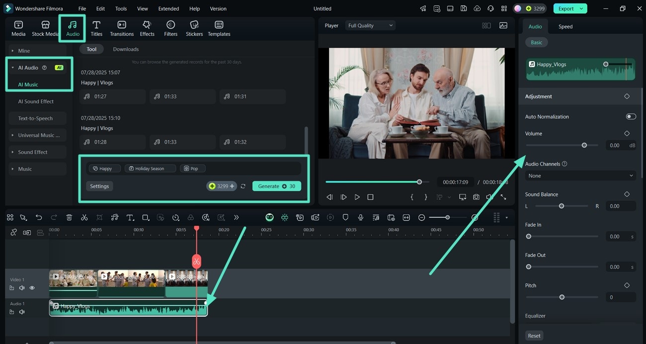This screenshot has width=646, height=344.
Task: Open the Effects panel
Action: tap(147, 28)
